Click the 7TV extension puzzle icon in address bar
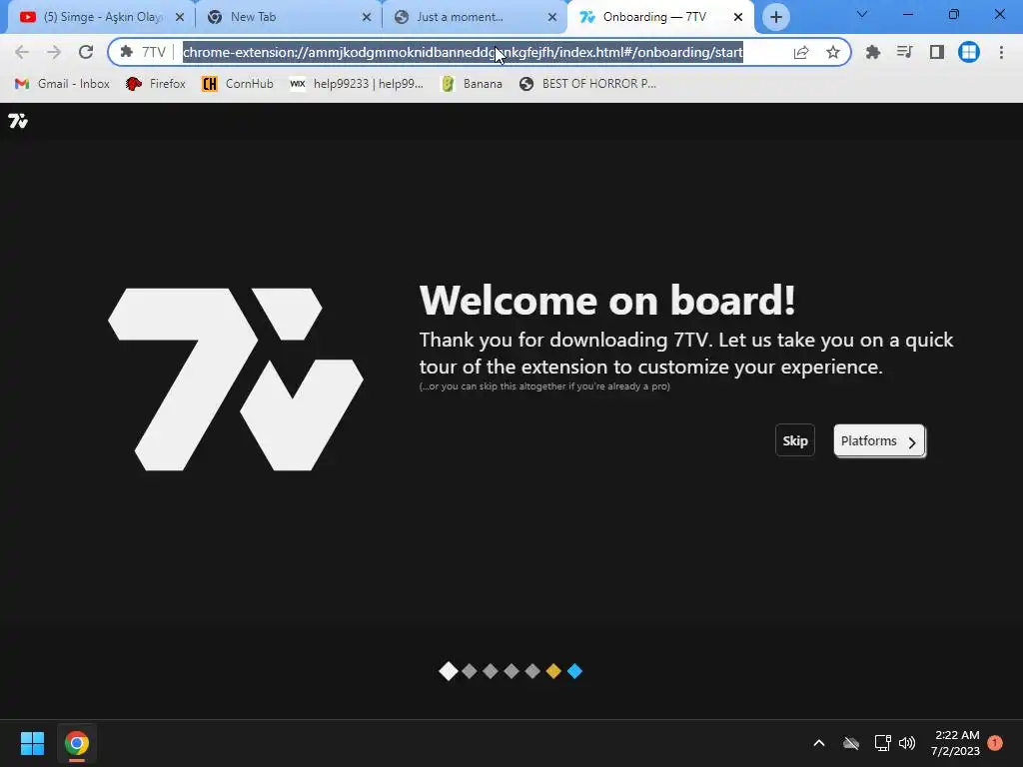The width and height of the screenshot is (1023, 767). 127,52
